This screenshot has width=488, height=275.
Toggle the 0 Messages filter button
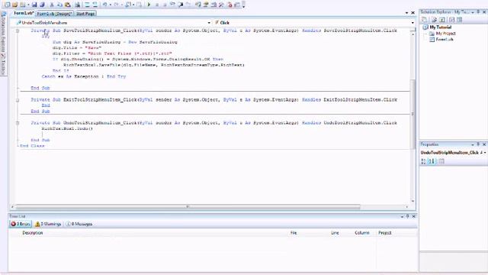pos(79,224)
